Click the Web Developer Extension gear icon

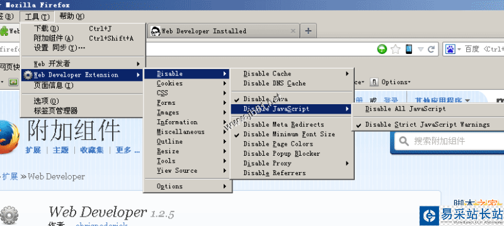pyautogui.click(x=28, y=75)
